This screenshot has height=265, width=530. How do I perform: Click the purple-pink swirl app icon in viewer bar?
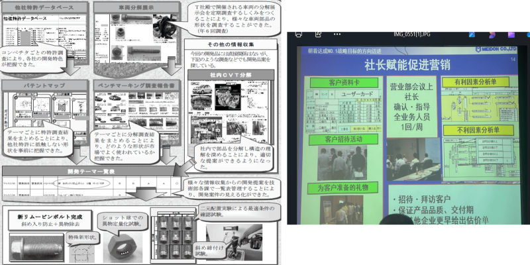pyautogui.click(x=492, y=35)
